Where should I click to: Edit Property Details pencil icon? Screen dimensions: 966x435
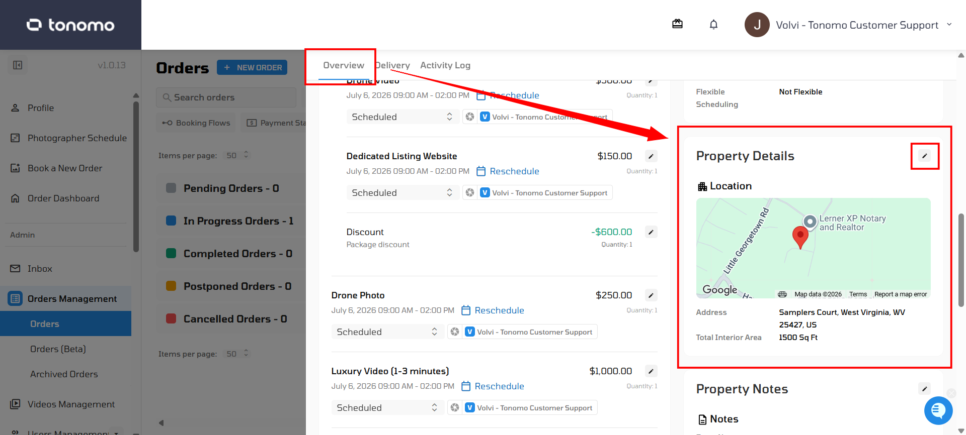point(924,156)
